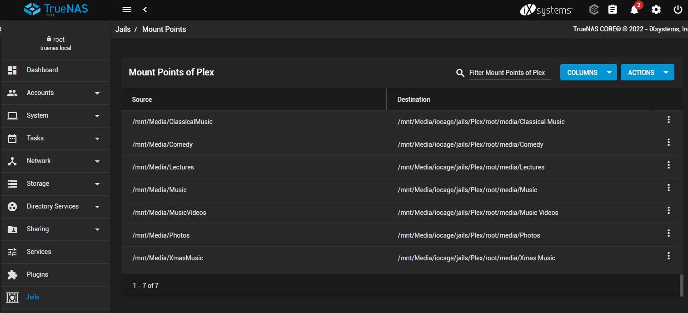The width and height of the screenshot is (688, 313).
Task: Open the alerts bell notifications
Action: [635, 10]
